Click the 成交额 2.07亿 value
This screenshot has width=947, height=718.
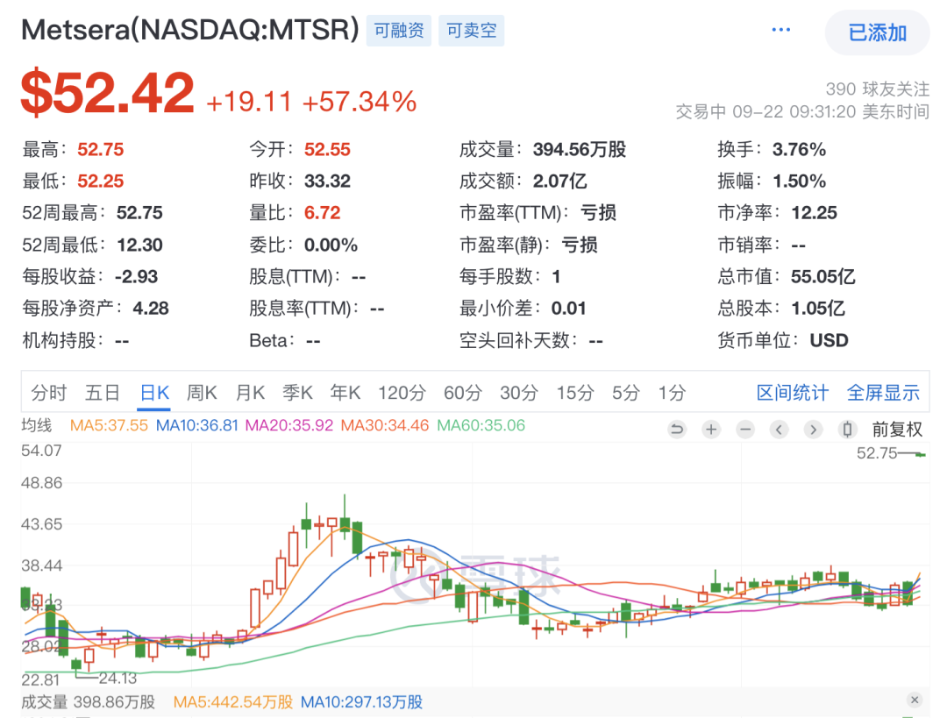[x=559, y=181]
